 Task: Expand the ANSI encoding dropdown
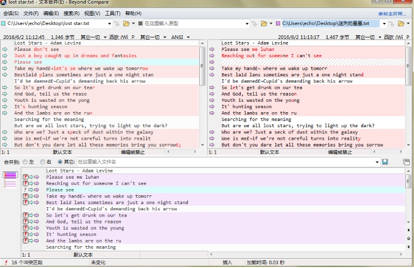188,37
